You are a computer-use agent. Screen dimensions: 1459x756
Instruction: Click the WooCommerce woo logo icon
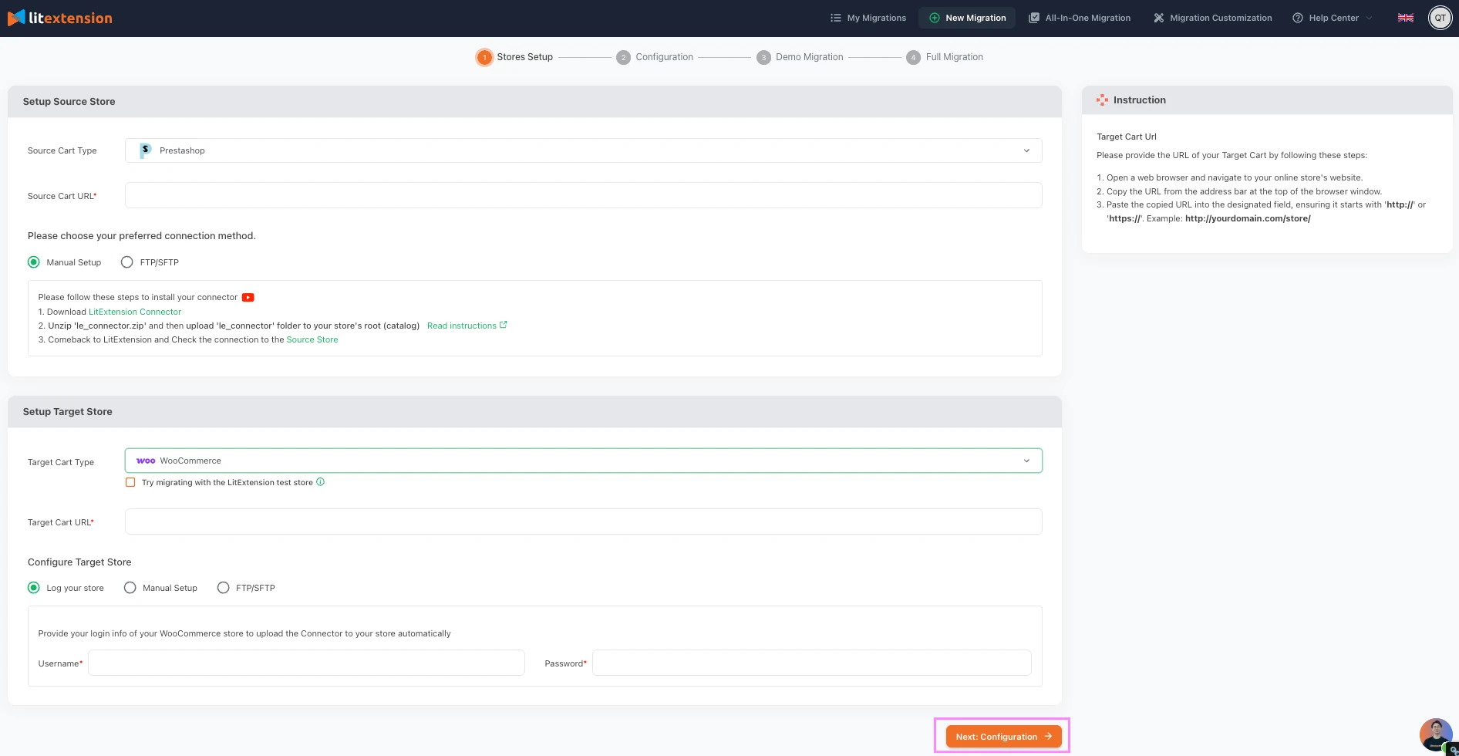(x=146, y=461)
